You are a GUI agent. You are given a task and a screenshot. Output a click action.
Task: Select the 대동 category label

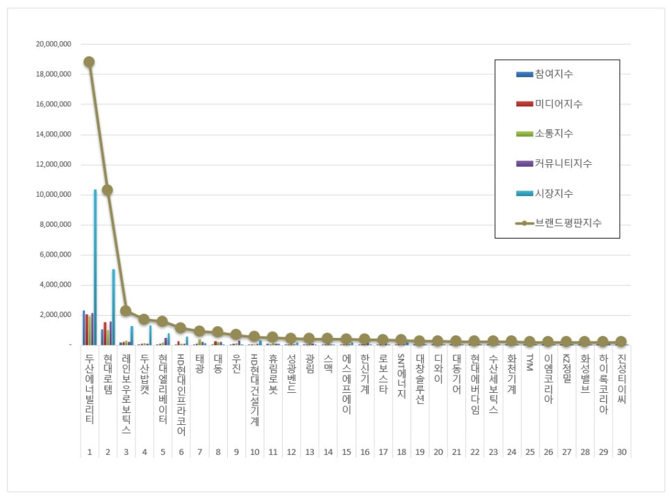coord(218,364)
